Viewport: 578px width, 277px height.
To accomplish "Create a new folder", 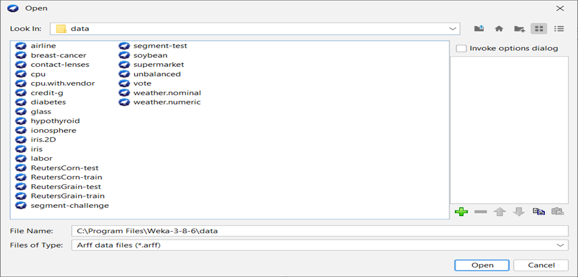I will [519, 29].
